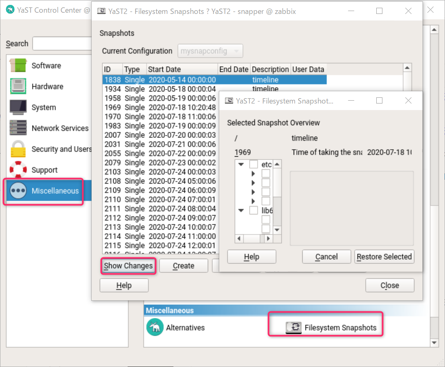Click the YaST Control Center logo icon
This screenshot has width=445, height=367.
coord(10,10)
